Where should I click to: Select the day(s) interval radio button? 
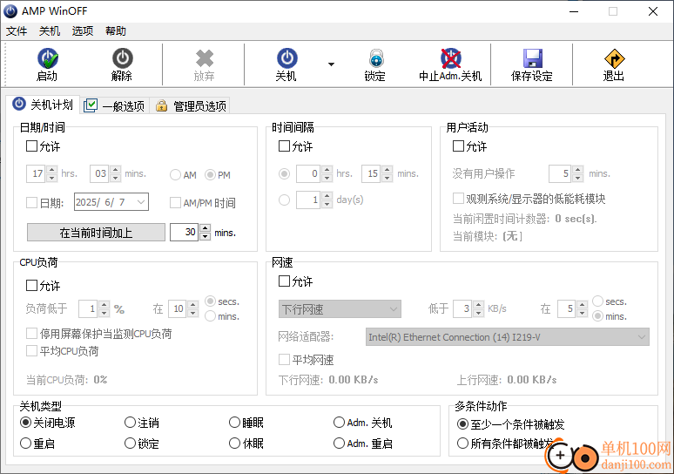point(284,200)
